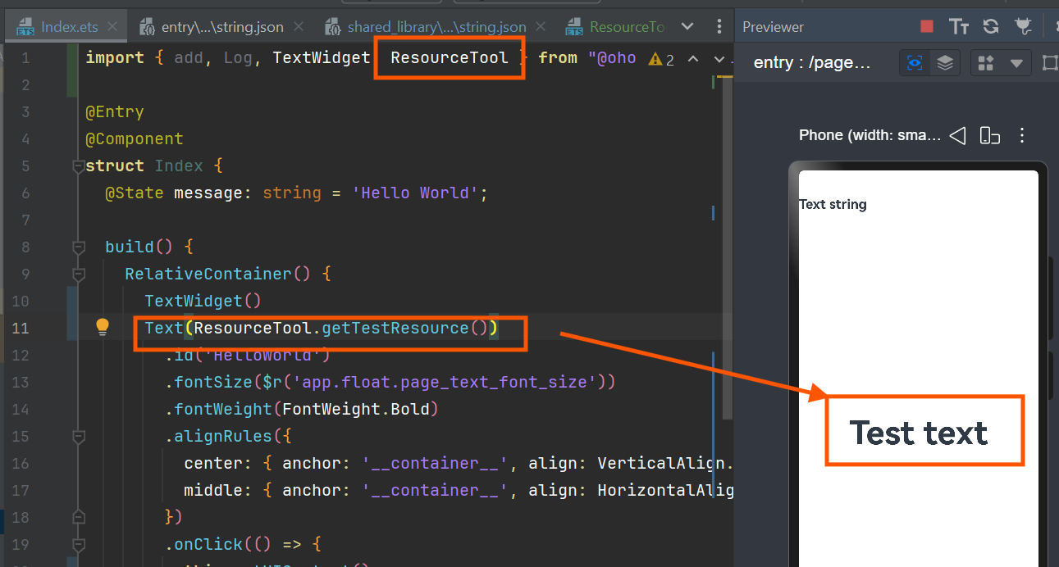The image size is (1059, 567).
Task: Click the font size (Tt) icon
Action: (x=959, y=26)
